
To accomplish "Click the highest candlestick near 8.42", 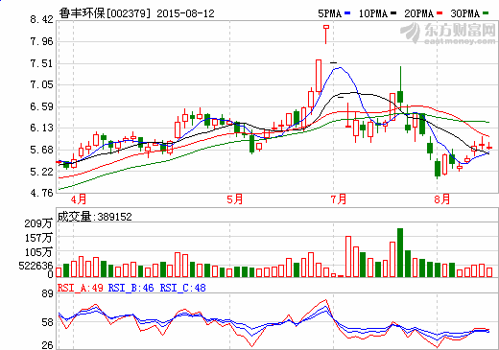I will (326, 35).
